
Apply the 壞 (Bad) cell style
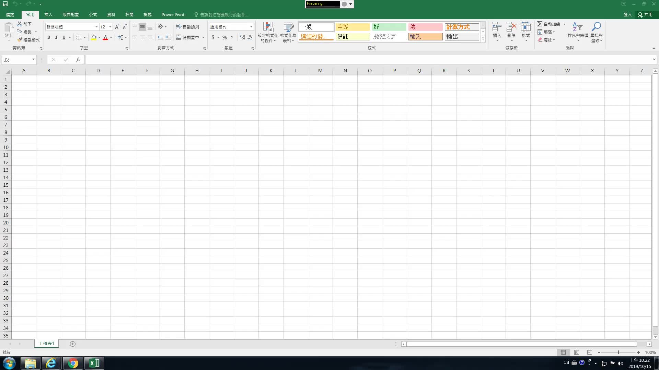point(425,27)
